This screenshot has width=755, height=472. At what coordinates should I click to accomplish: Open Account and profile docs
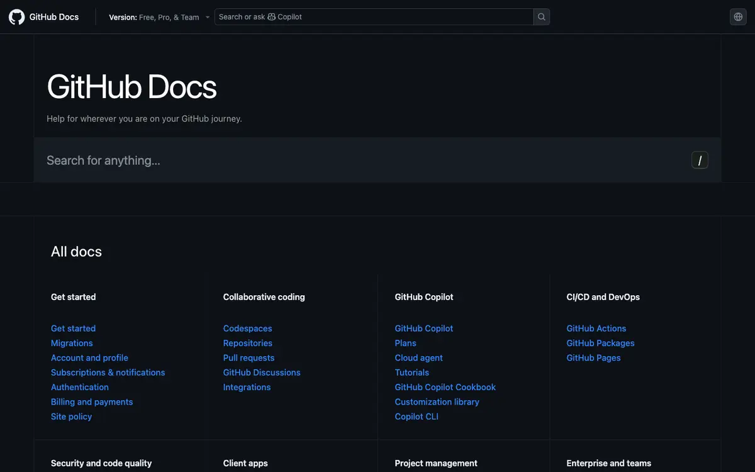point(89,357)
